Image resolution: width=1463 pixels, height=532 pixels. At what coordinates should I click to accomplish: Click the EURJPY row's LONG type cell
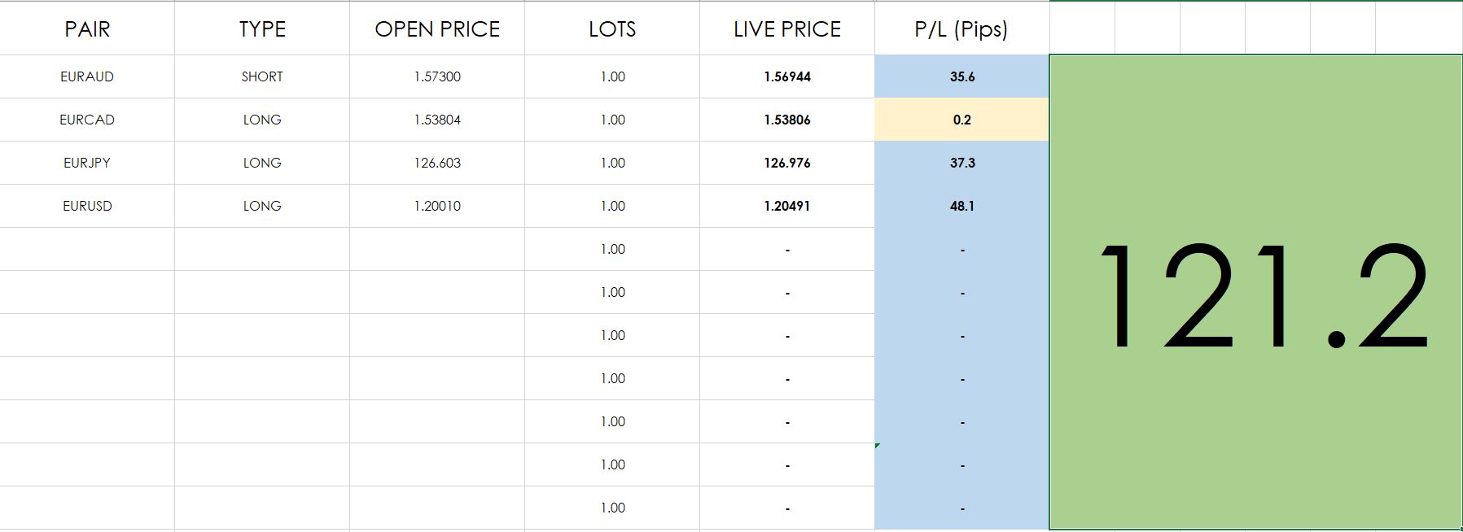tap(262, 163)
